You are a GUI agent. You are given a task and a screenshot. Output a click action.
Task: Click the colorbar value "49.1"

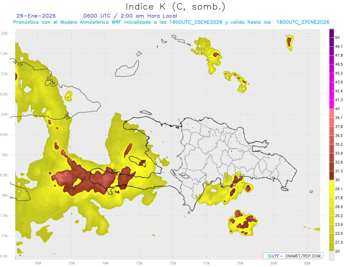[x=339, y=47]
